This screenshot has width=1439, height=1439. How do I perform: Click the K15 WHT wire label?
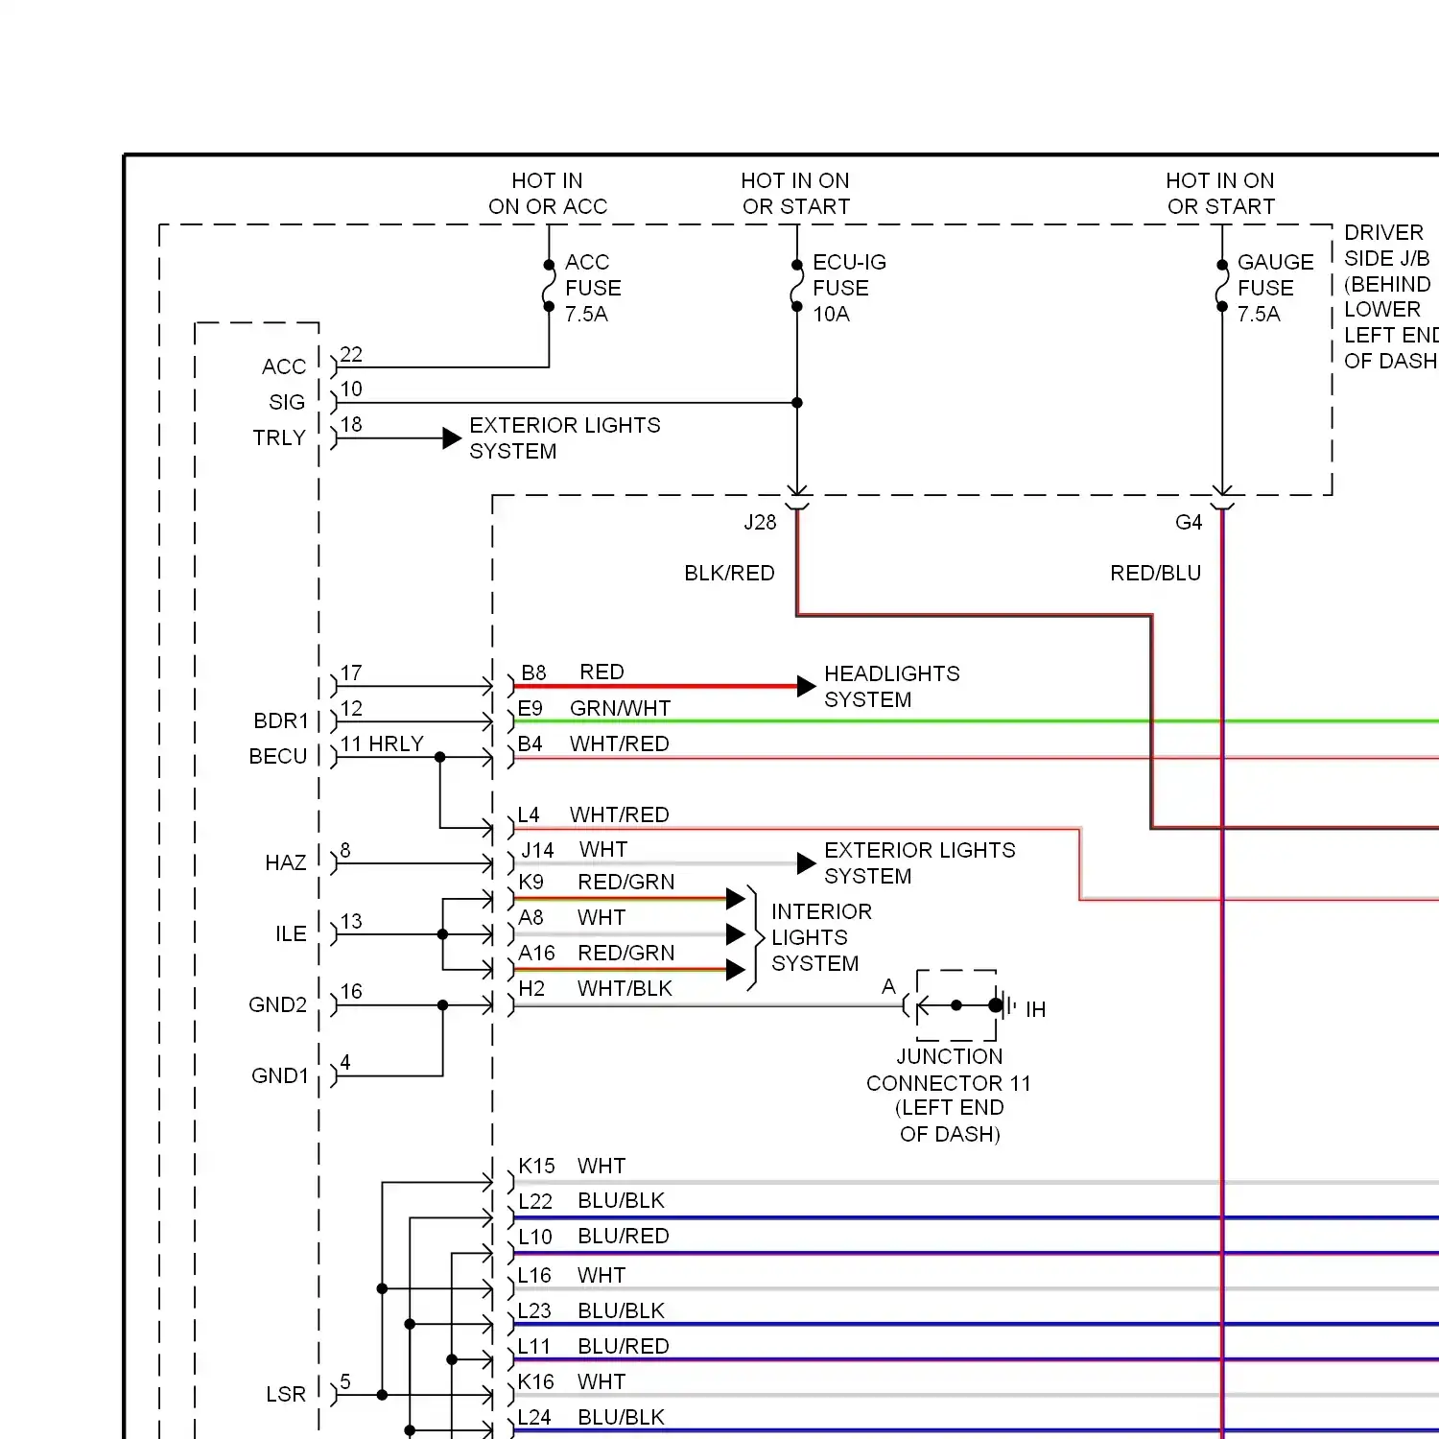(x=572, y=1166)
